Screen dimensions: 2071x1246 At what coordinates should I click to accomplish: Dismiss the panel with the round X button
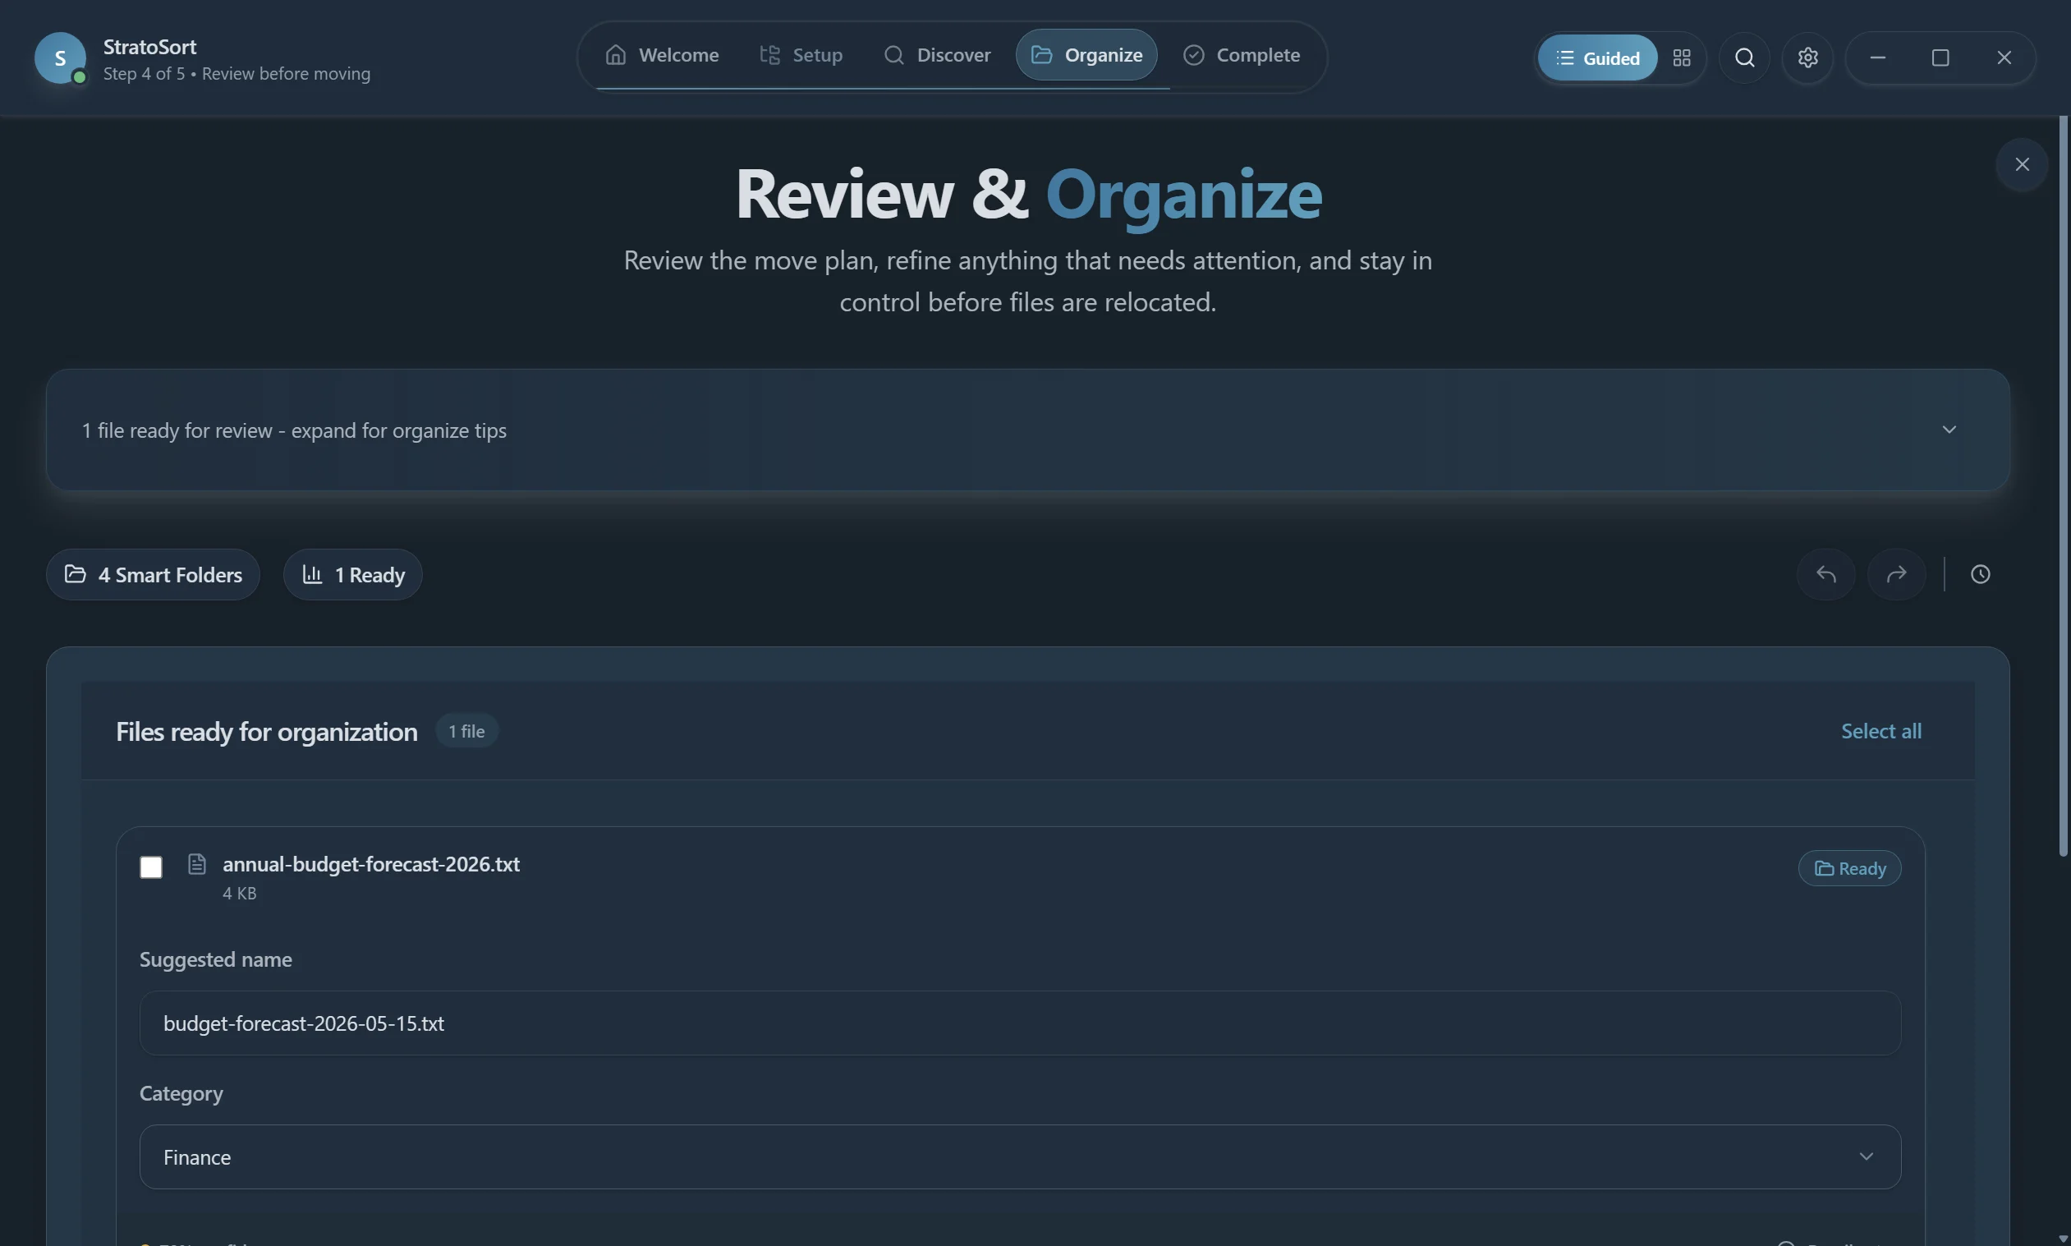pos(2022,164)
